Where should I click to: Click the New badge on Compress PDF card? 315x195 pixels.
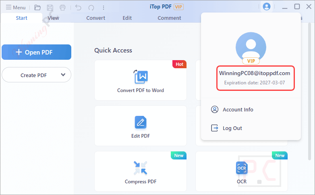point(178,155)
